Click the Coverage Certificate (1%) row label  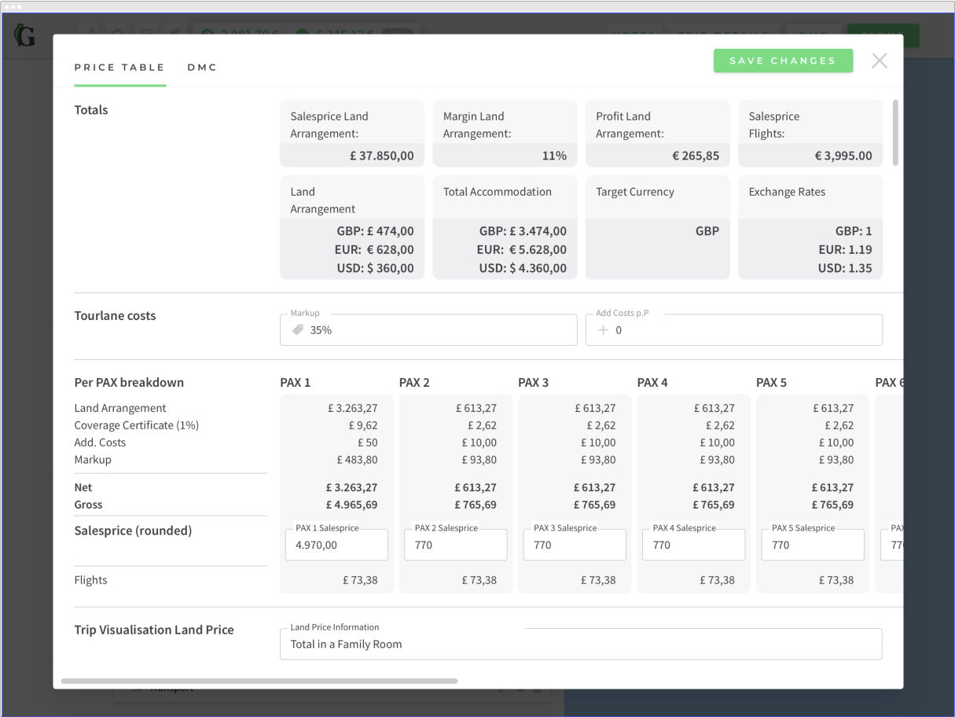click(137, 425)
